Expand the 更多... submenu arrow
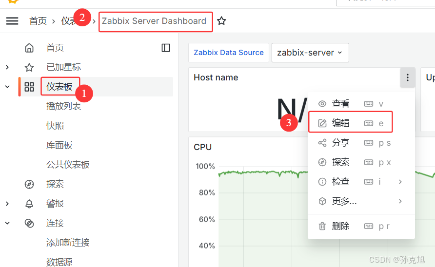 [x=400, y=201]
